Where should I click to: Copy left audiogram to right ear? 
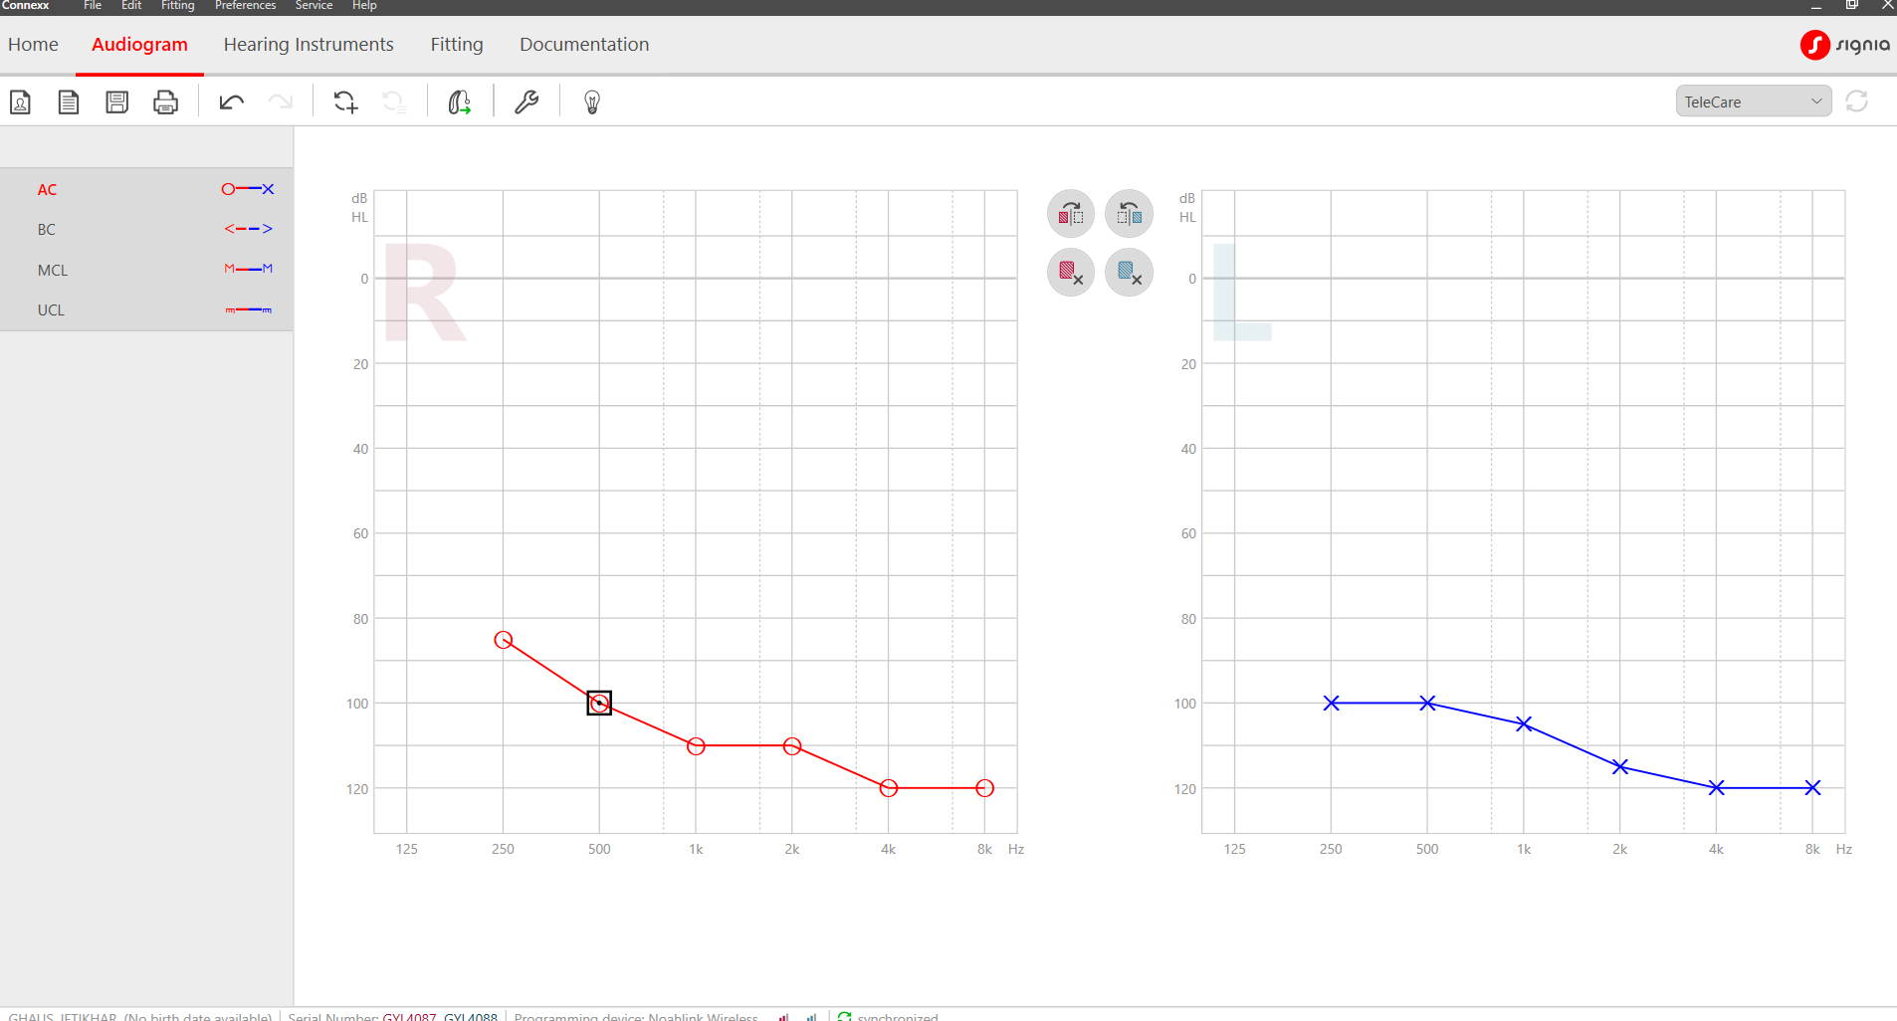click(1130, 214)
